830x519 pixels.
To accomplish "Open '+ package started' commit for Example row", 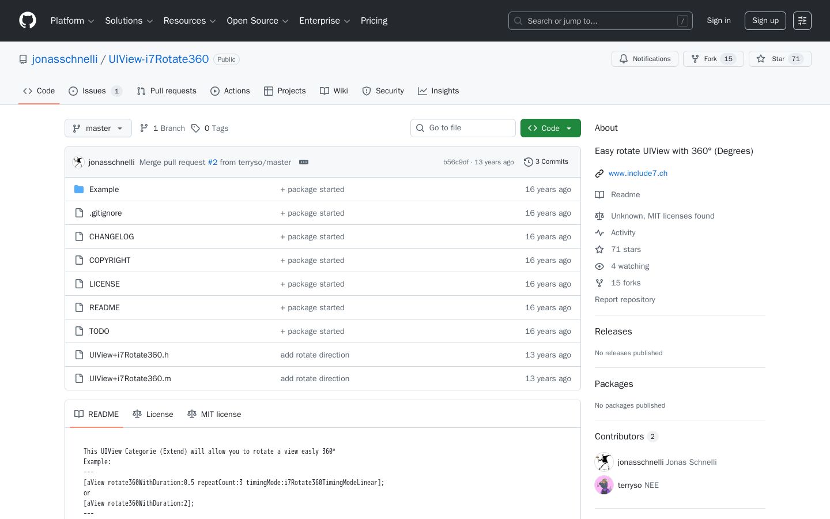I will click(312, 189).
